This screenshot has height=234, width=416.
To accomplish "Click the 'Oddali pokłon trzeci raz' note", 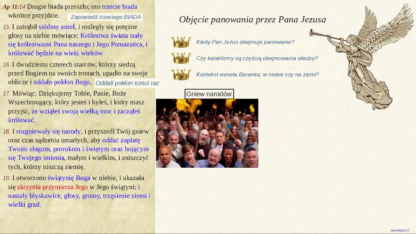I will [127, 83].
